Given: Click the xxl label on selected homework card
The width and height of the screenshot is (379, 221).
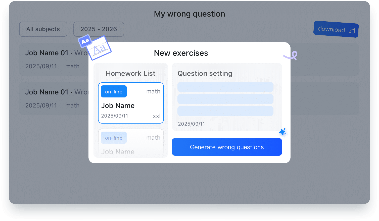Looking at the screenshot, I should coord(157,116).
